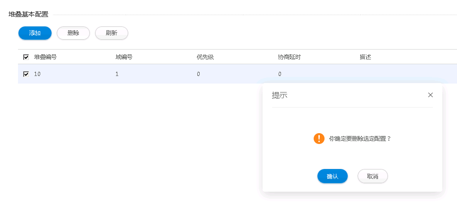Close the 提示 dialog with X
This screenshot has height=203, width=457.
[430, 95]
